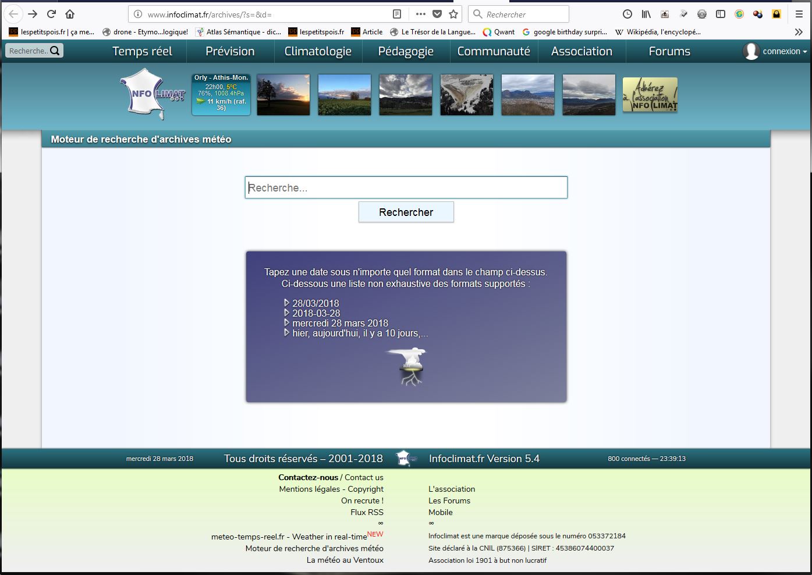
Task: Click the example date 28/03/2018
Action: 315,303
